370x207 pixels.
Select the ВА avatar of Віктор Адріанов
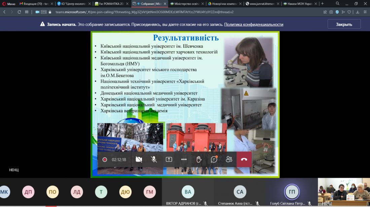click(x=188, y=192)
